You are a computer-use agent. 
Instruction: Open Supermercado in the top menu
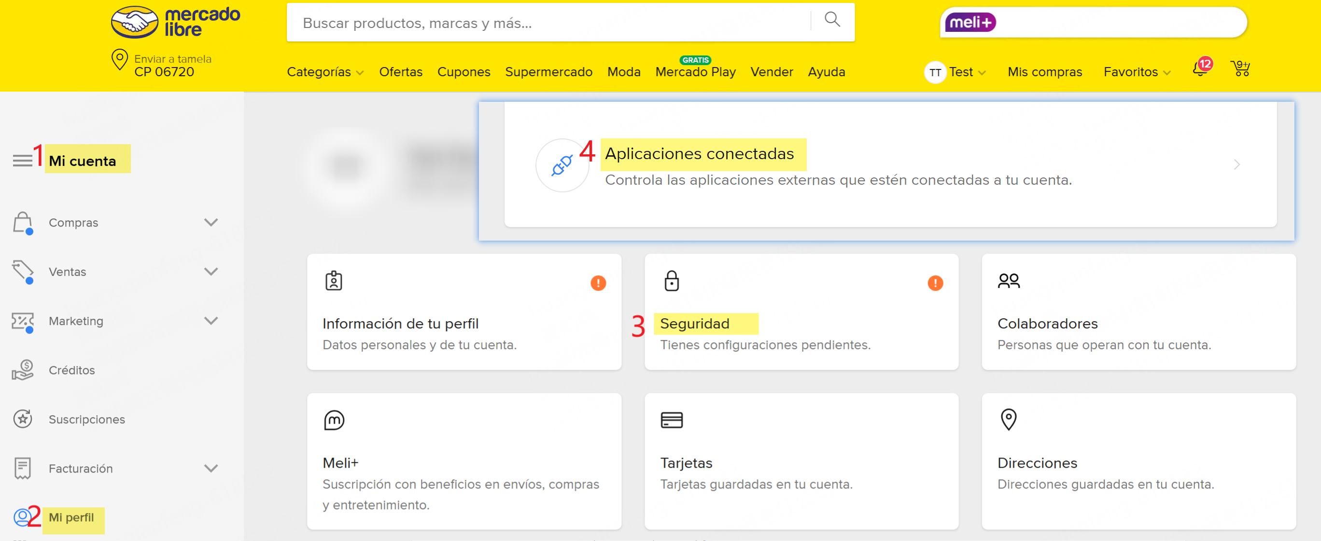point(548,72)
